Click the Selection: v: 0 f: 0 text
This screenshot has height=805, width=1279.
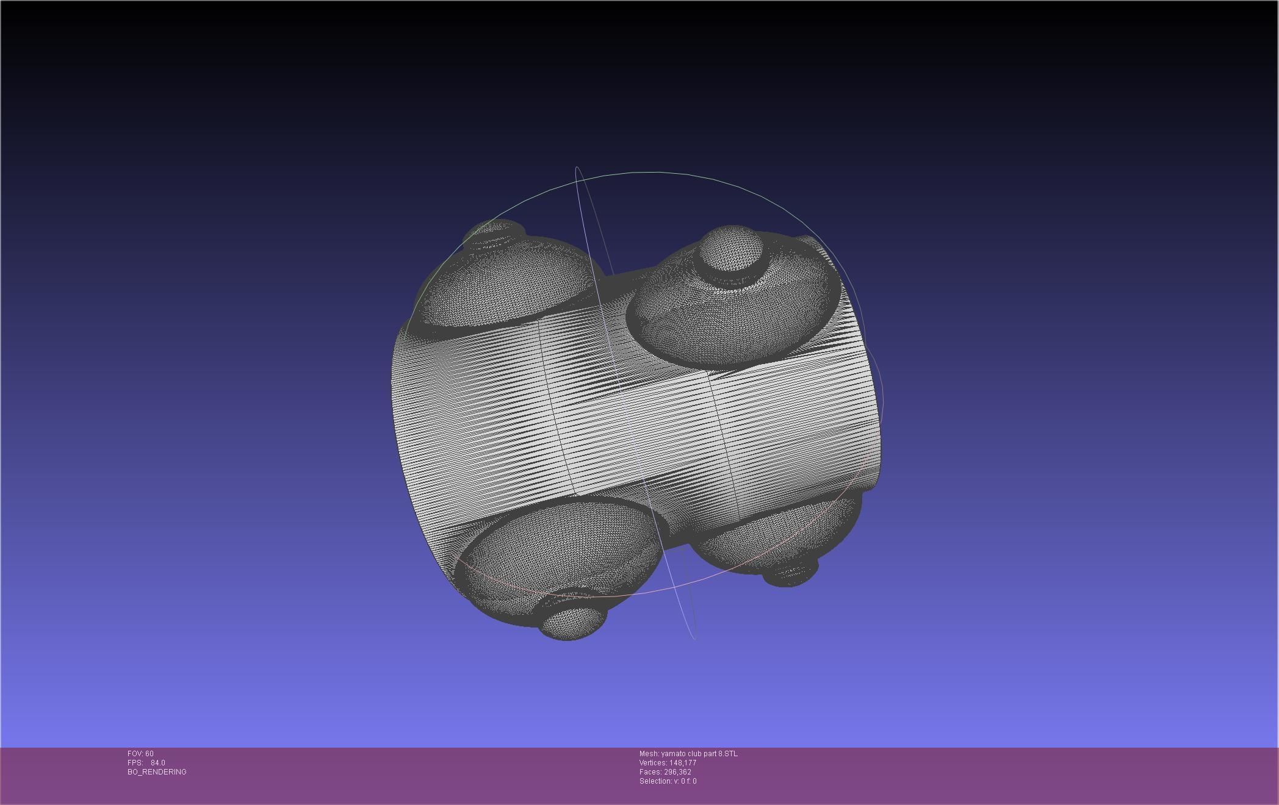(x=668, y=781)
